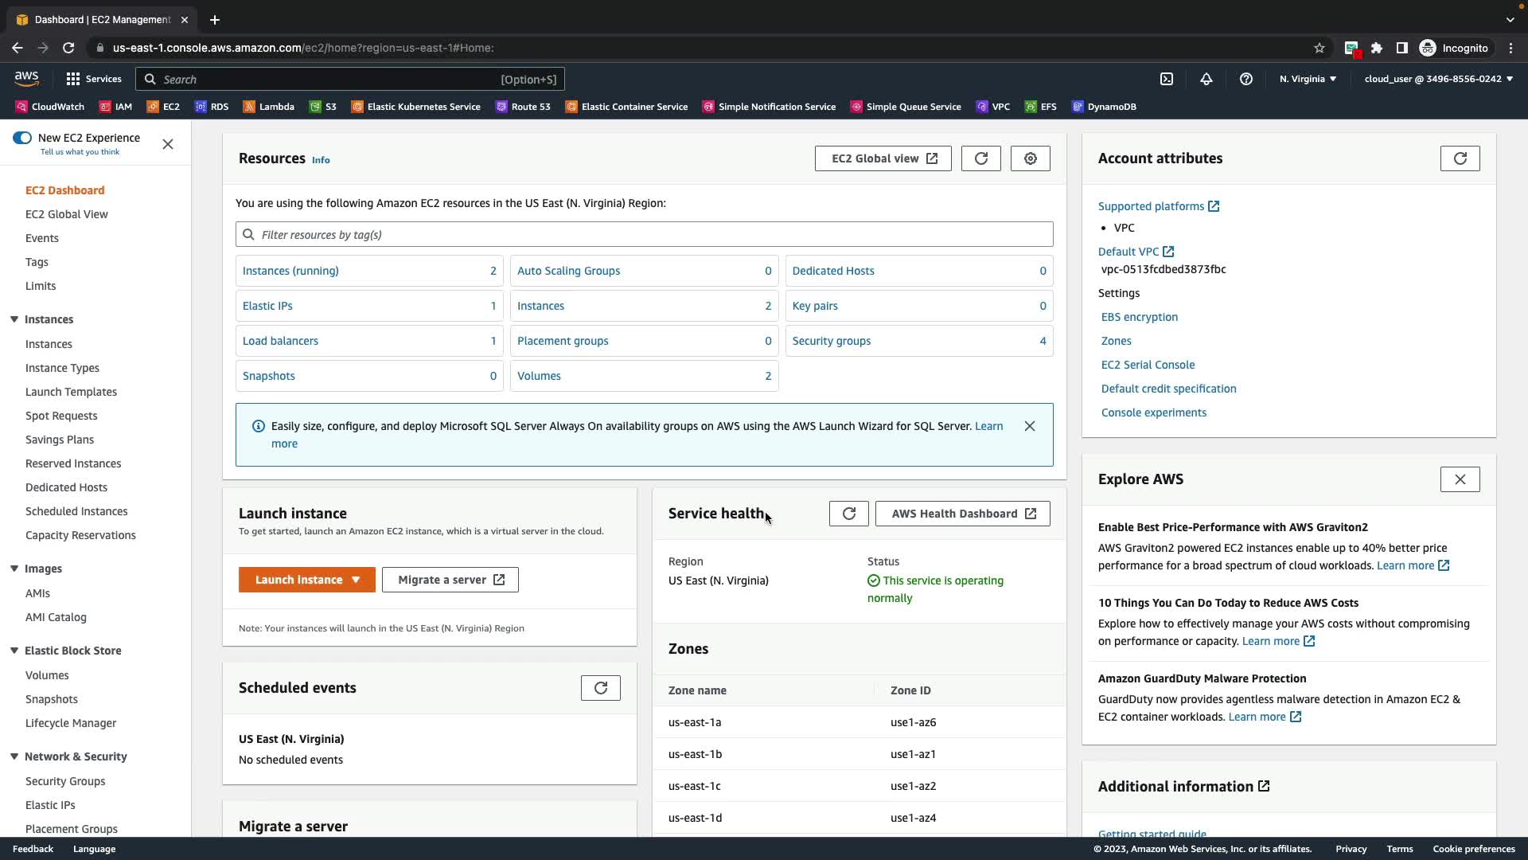
Task: Open the N. Virginia region dropdown
Action: coord(1308,79)
